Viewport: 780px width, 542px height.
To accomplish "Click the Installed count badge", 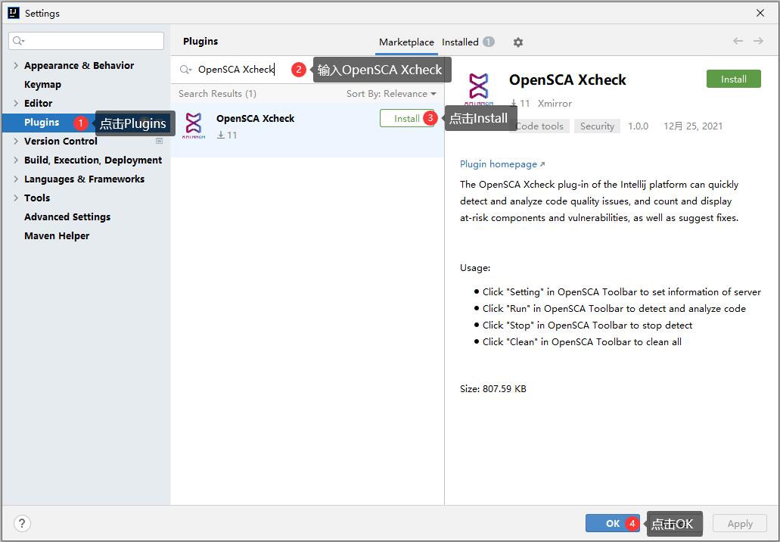I will [489, 42].
